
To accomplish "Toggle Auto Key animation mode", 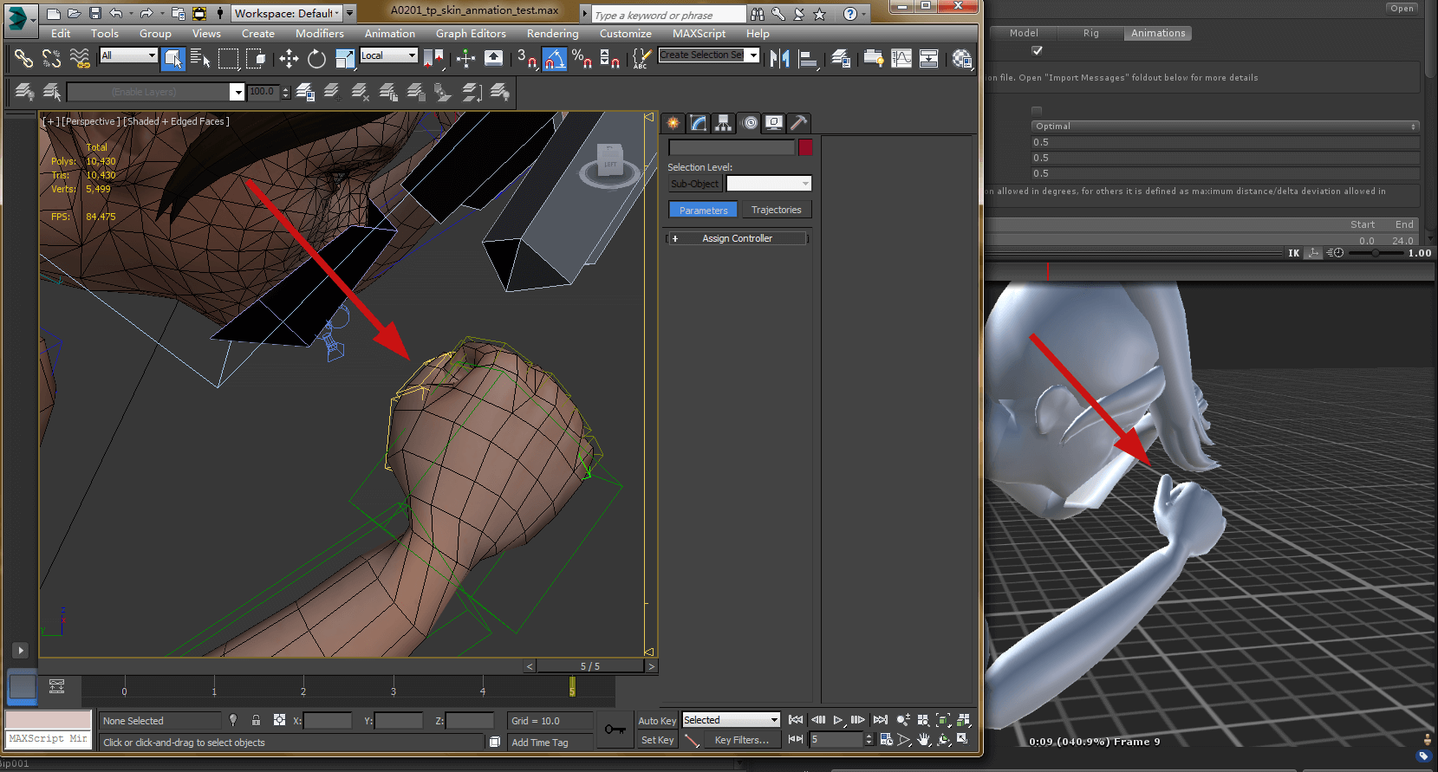I will (656, 721).
